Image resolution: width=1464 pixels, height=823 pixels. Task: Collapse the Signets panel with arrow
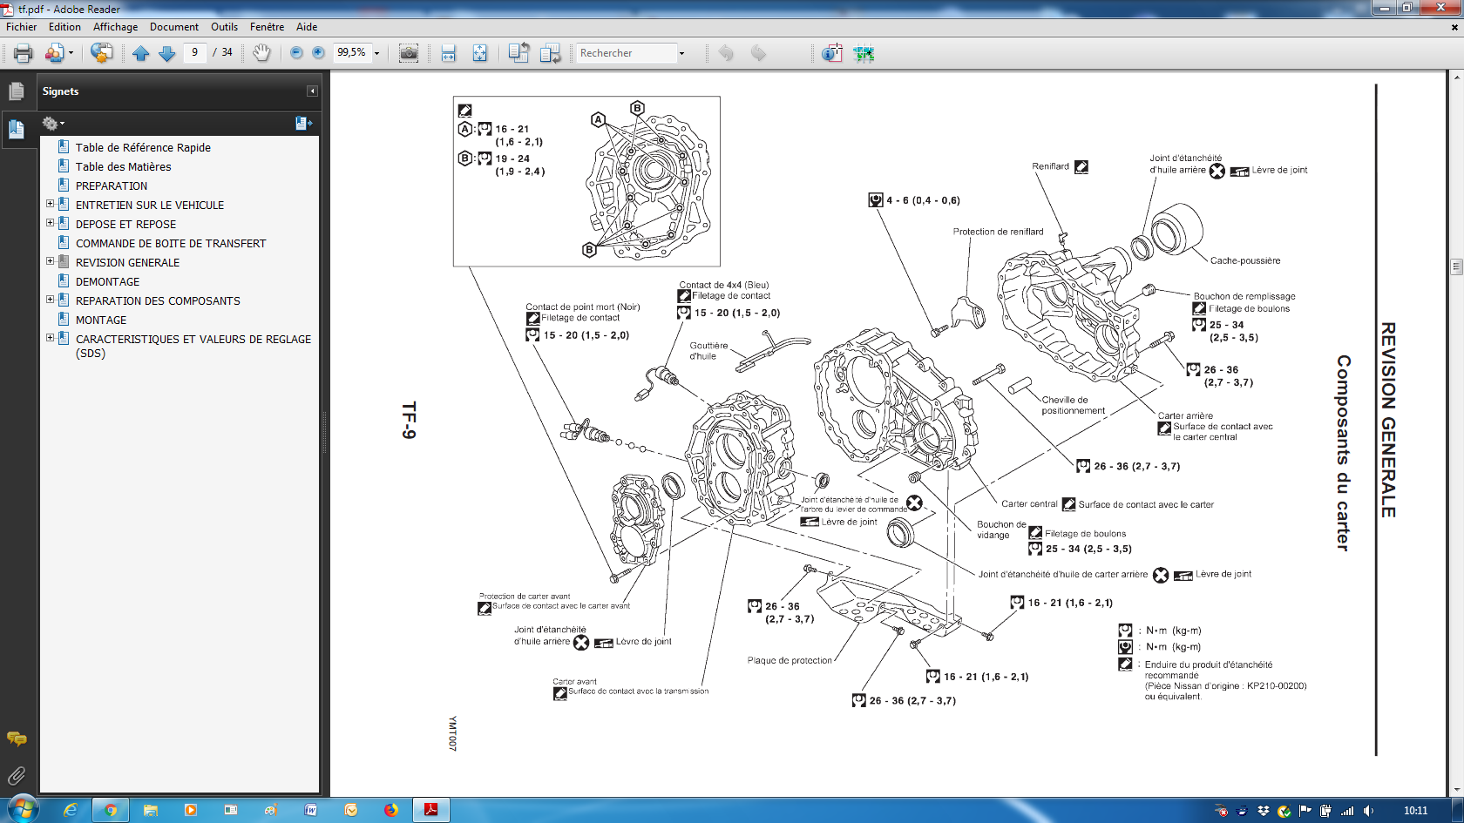312,91
